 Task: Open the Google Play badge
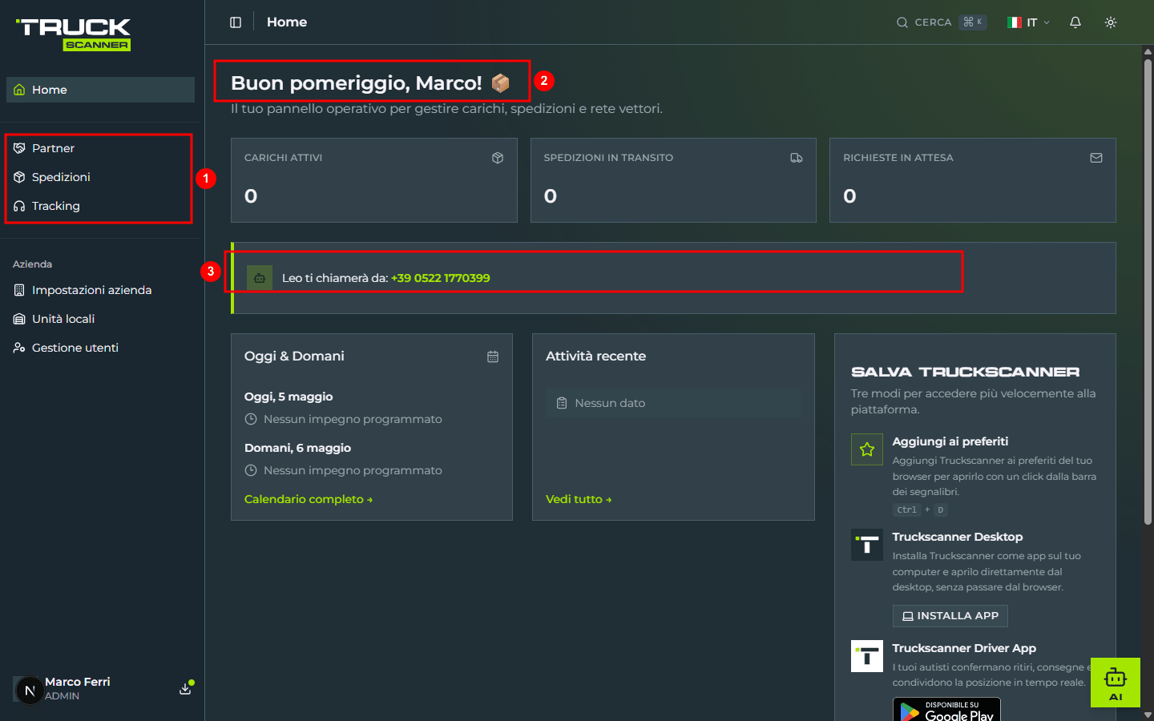click(x=946, y=710)
